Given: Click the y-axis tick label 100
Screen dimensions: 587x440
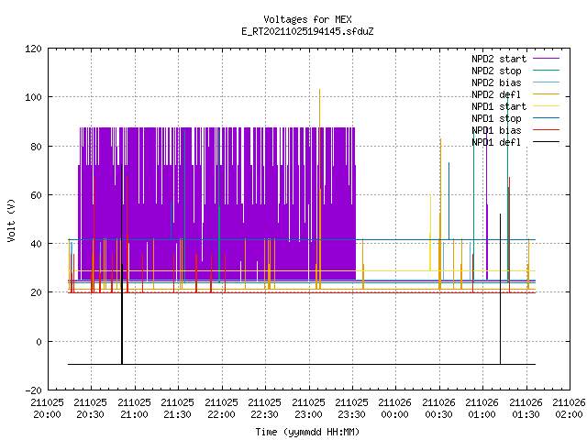Looking at the screenshot, I should coord(33,97).
